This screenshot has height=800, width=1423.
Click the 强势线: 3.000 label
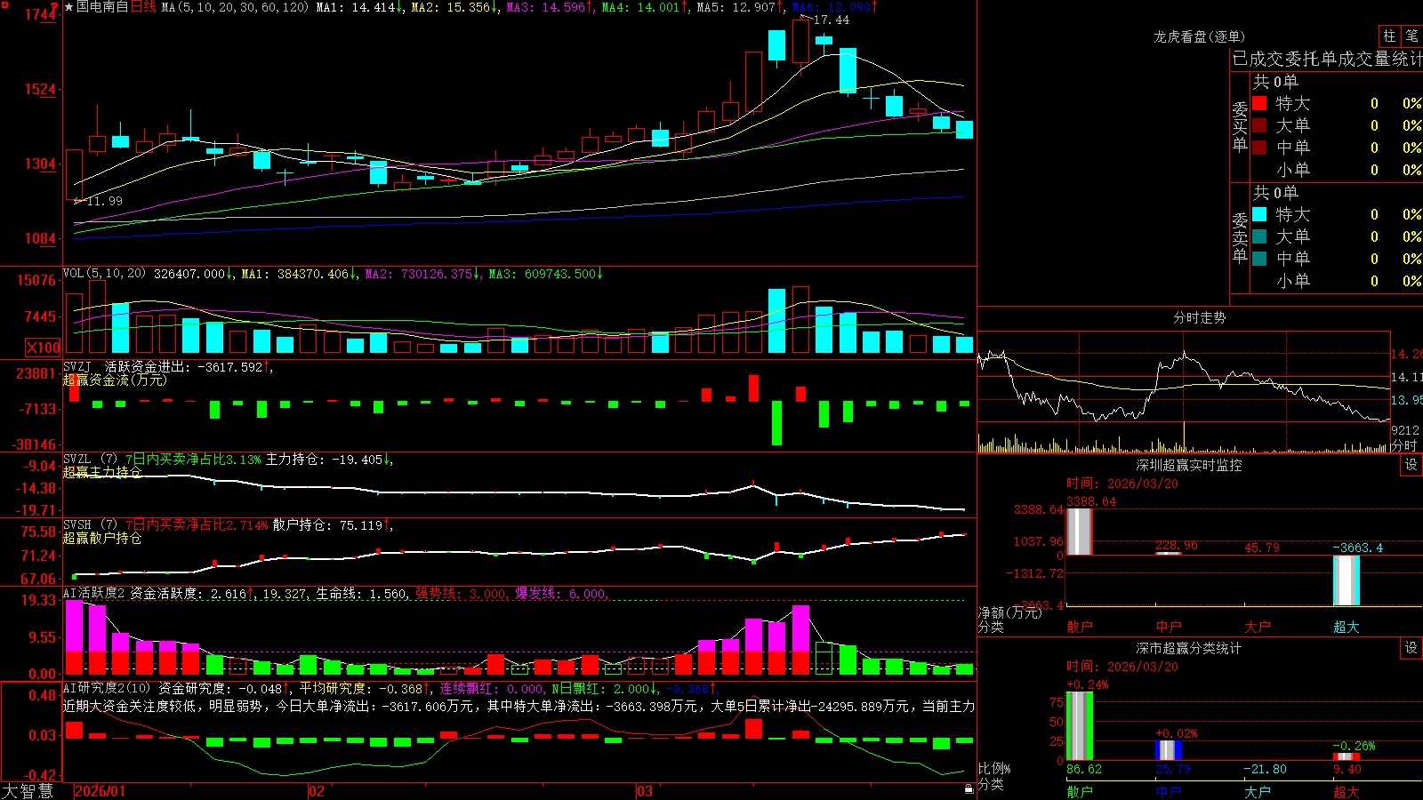coord(461,594)
